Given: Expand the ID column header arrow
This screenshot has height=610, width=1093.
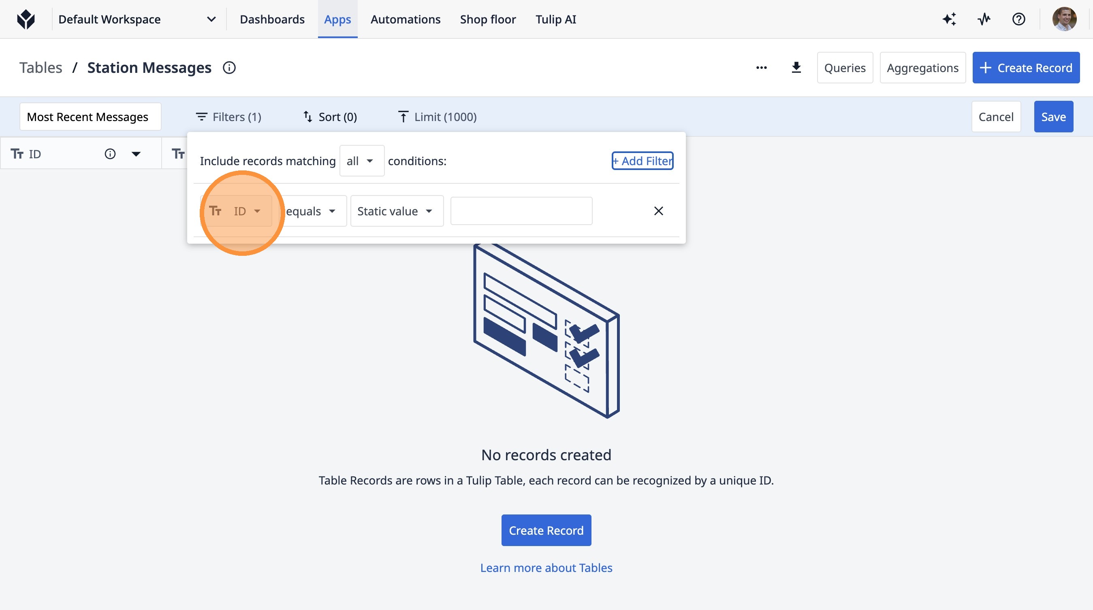Looking at the screenshot, I should (x=136, y=154).
